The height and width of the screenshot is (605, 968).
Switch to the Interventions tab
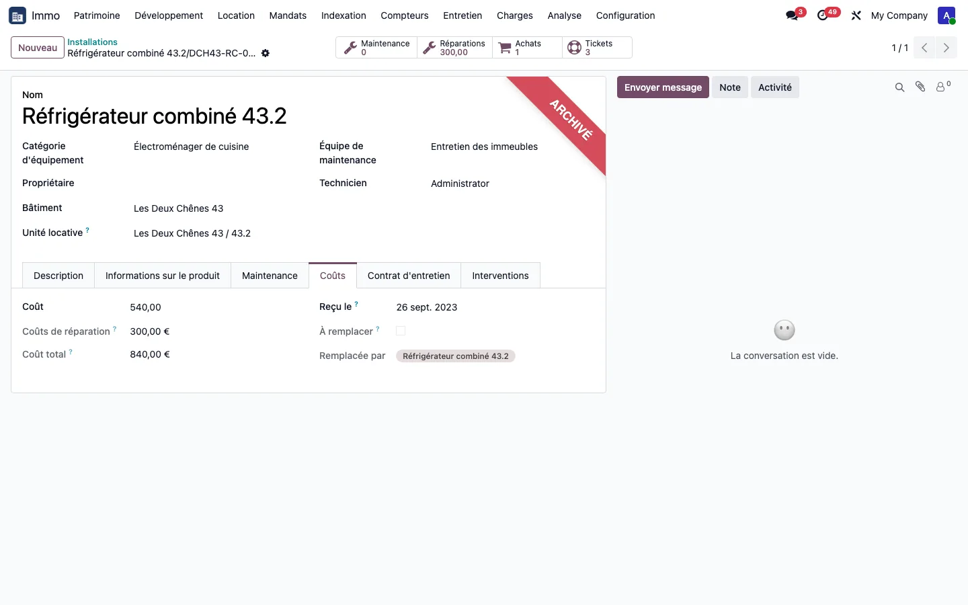[500, 276]
